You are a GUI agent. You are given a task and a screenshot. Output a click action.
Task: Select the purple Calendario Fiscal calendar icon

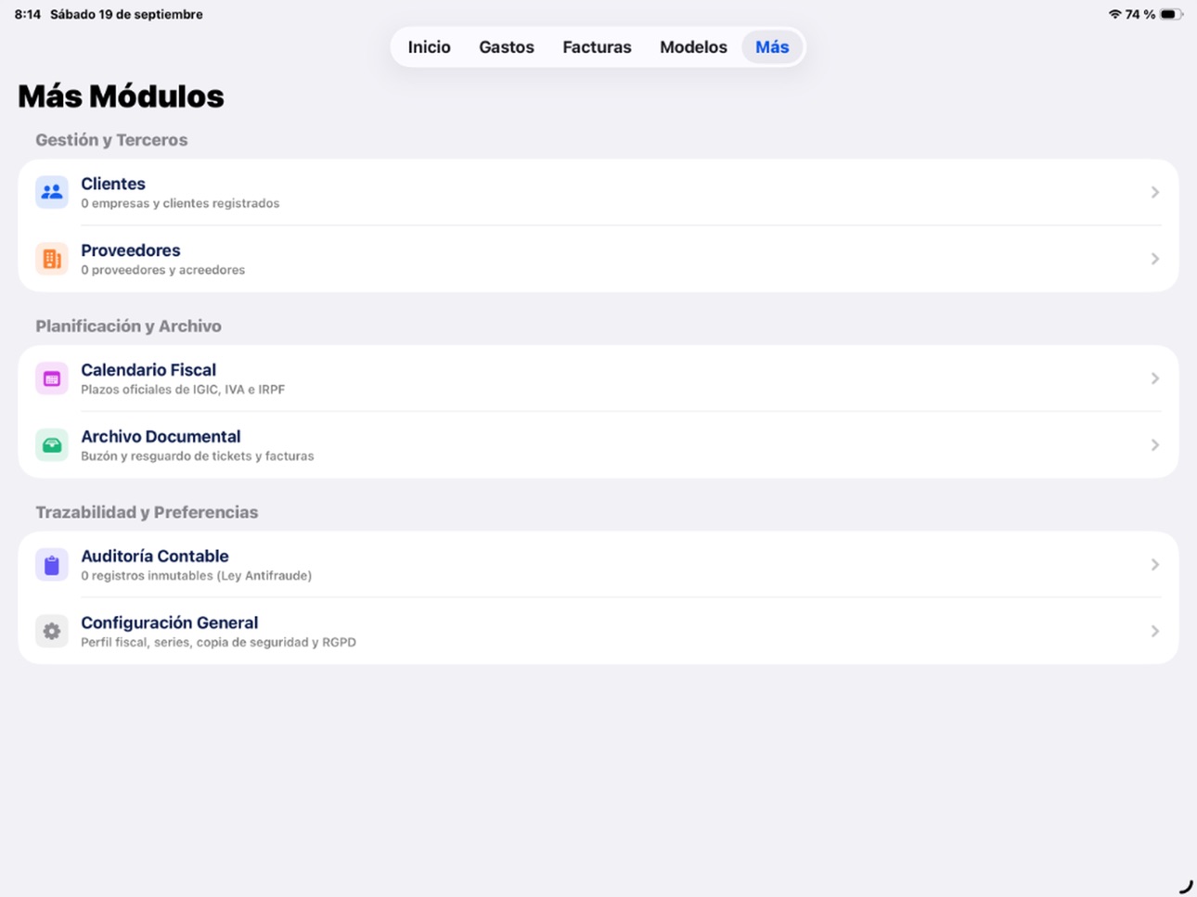pos(52,378)
